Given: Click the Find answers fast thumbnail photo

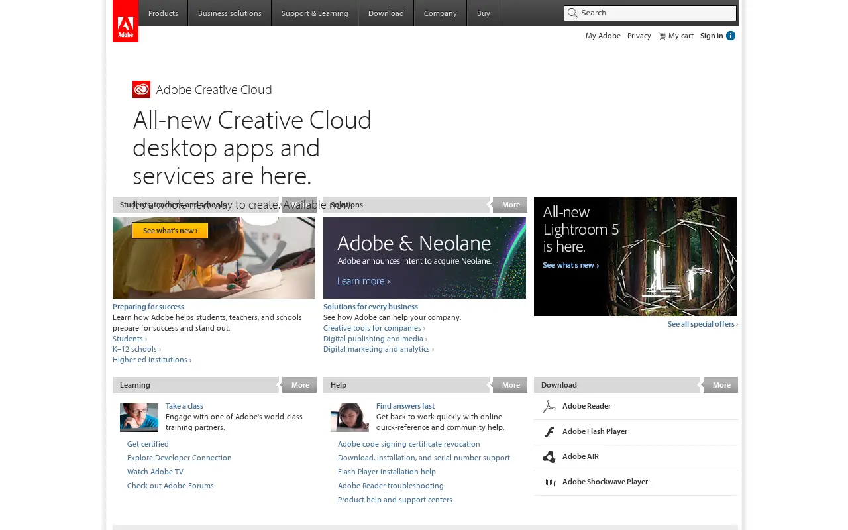Looking at the screenshot, I should pos(350,417).
